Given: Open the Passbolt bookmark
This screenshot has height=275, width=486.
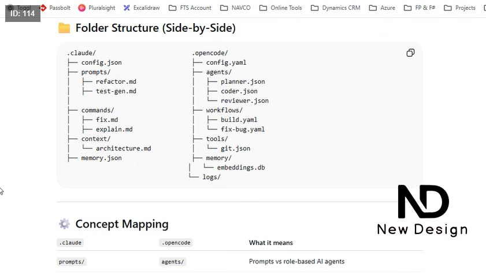Looking at the screenshot, I should [57, 8].
